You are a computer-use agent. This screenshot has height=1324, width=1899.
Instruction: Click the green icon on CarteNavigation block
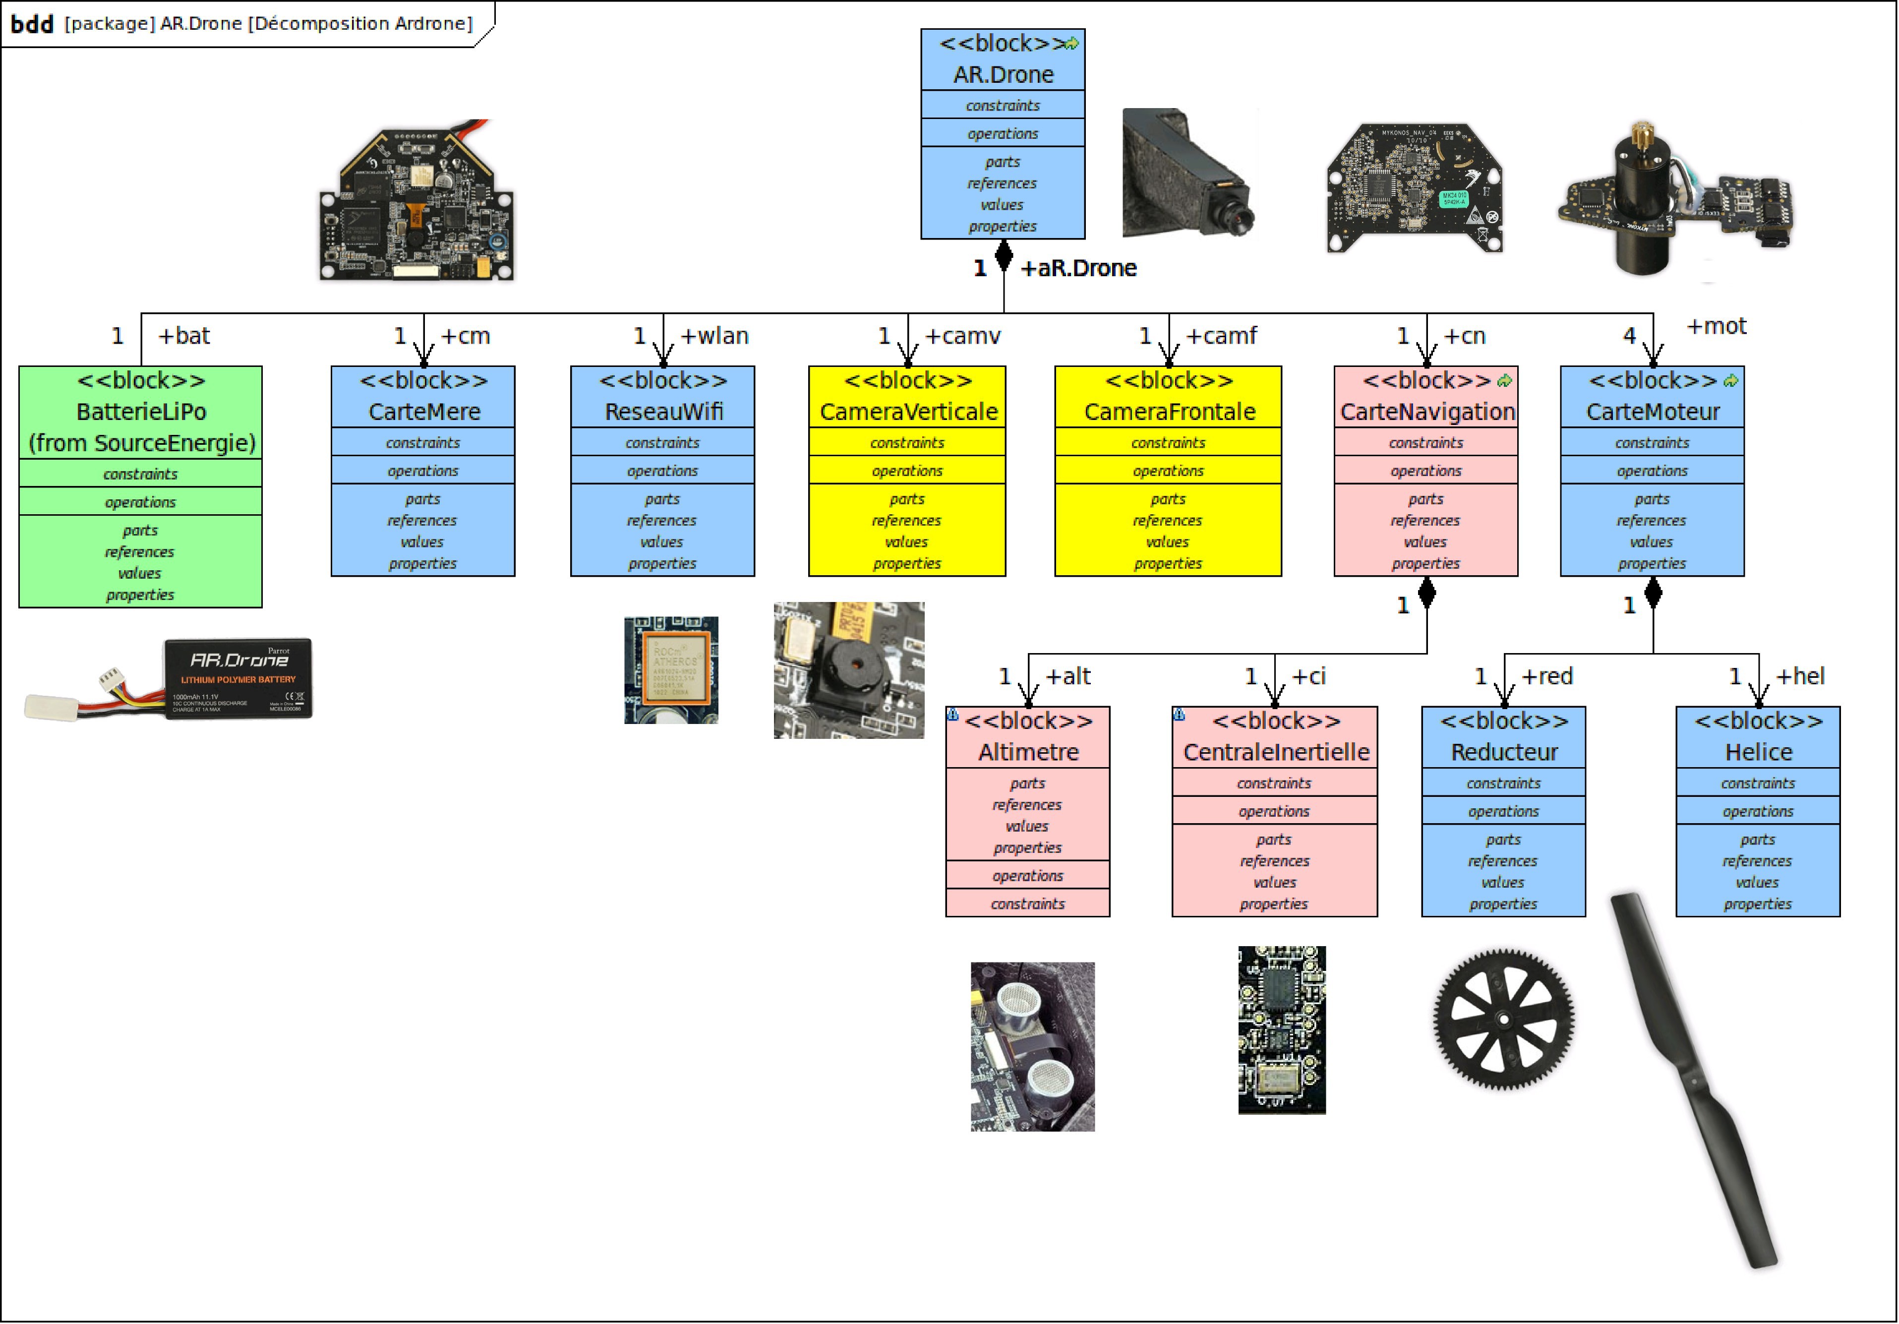coord(1504,380)
